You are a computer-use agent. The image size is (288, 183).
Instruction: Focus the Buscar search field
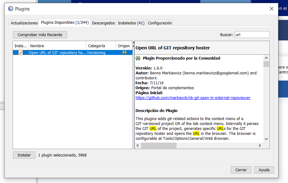[252, 35]
